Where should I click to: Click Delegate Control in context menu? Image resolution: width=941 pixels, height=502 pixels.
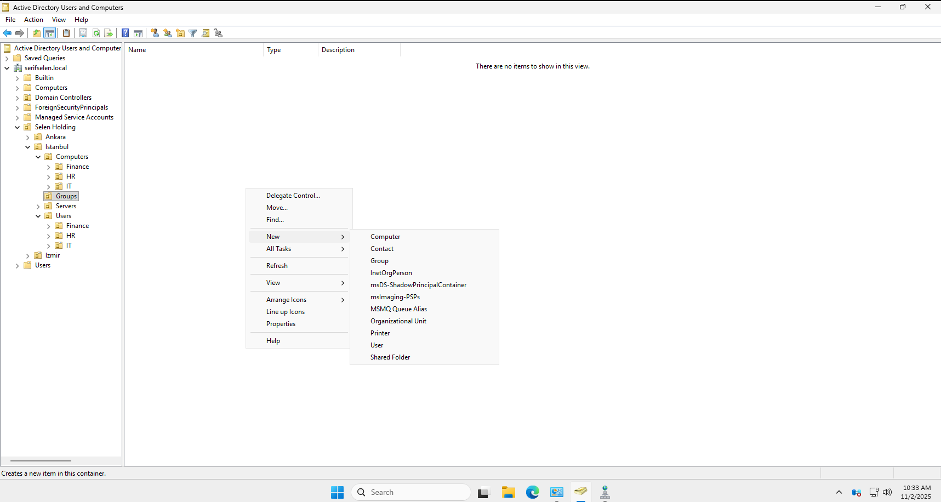coord(293,196)
